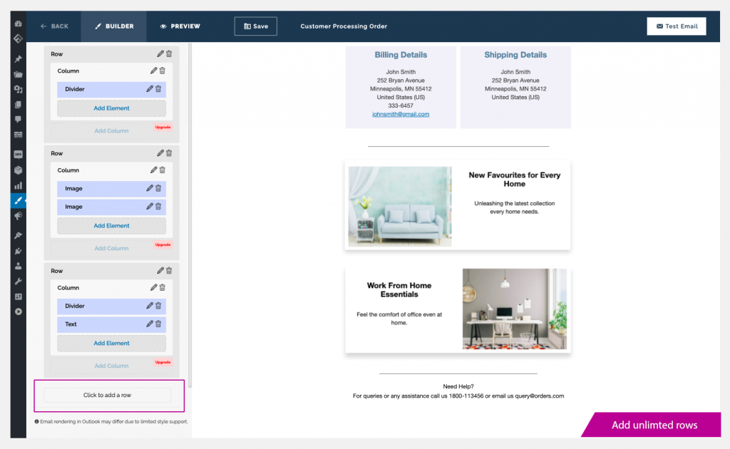Screen dimensions: 730x449
Task: Open Products box icon in sidebar
Action: pyautogui.click(x=18, y=170)
